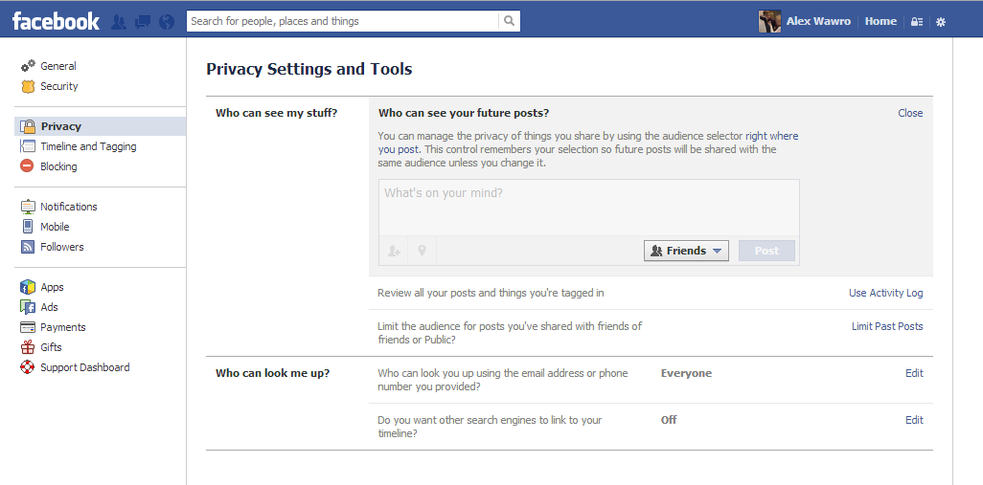This screenshot has height=485, width=983.
Task: Click the Security badge icon
Action: click(x=28, y=86)
